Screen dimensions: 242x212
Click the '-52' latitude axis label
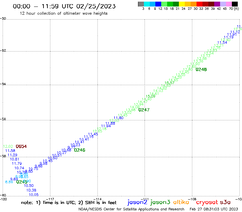point(3,51)
